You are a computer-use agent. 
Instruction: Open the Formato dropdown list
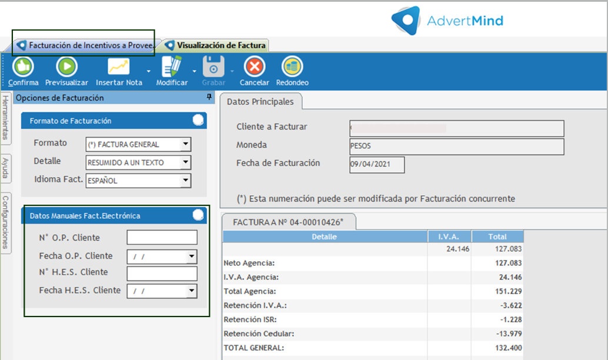[x=185, y=144]
